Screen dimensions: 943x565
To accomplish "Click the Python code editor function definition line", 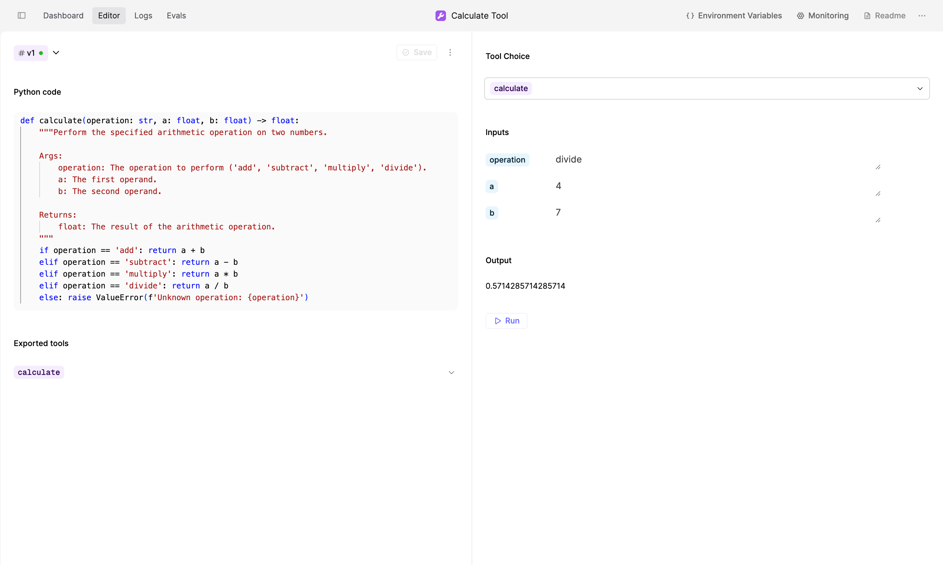I will tap(159, 121).
